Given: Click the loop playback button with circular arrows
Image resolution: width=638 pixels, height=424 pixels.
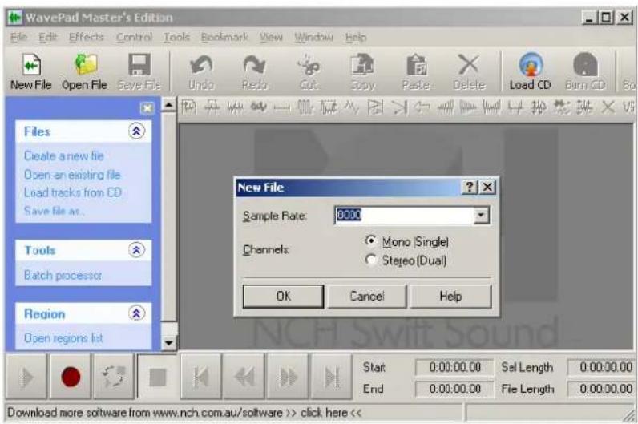Looking at the screenshot, I should (x=115, y=377).
